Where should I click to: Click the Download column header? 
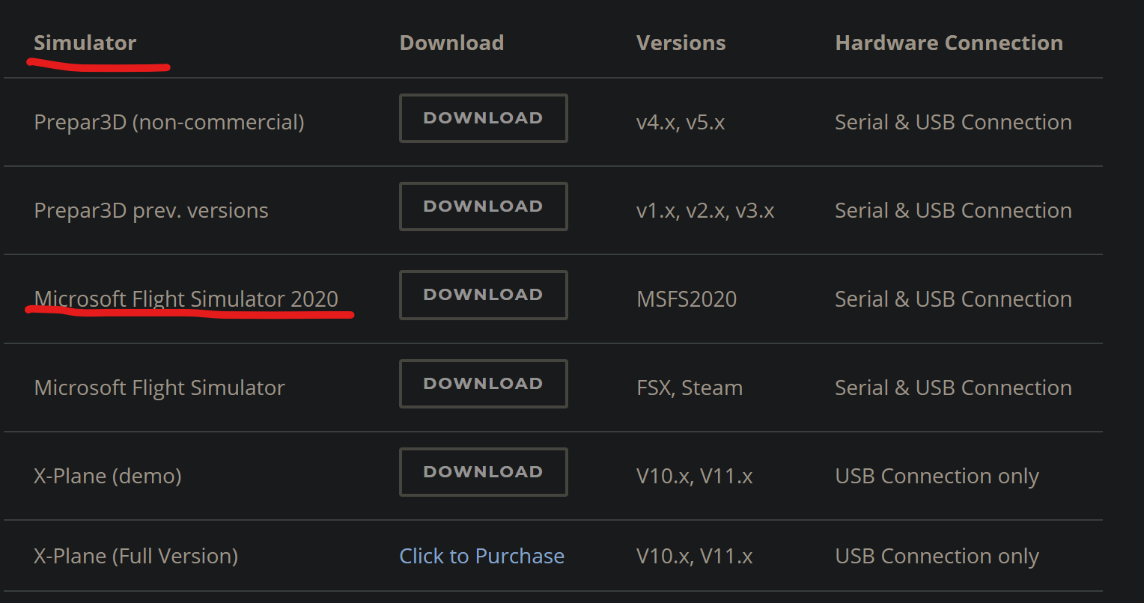coord(451,43)
